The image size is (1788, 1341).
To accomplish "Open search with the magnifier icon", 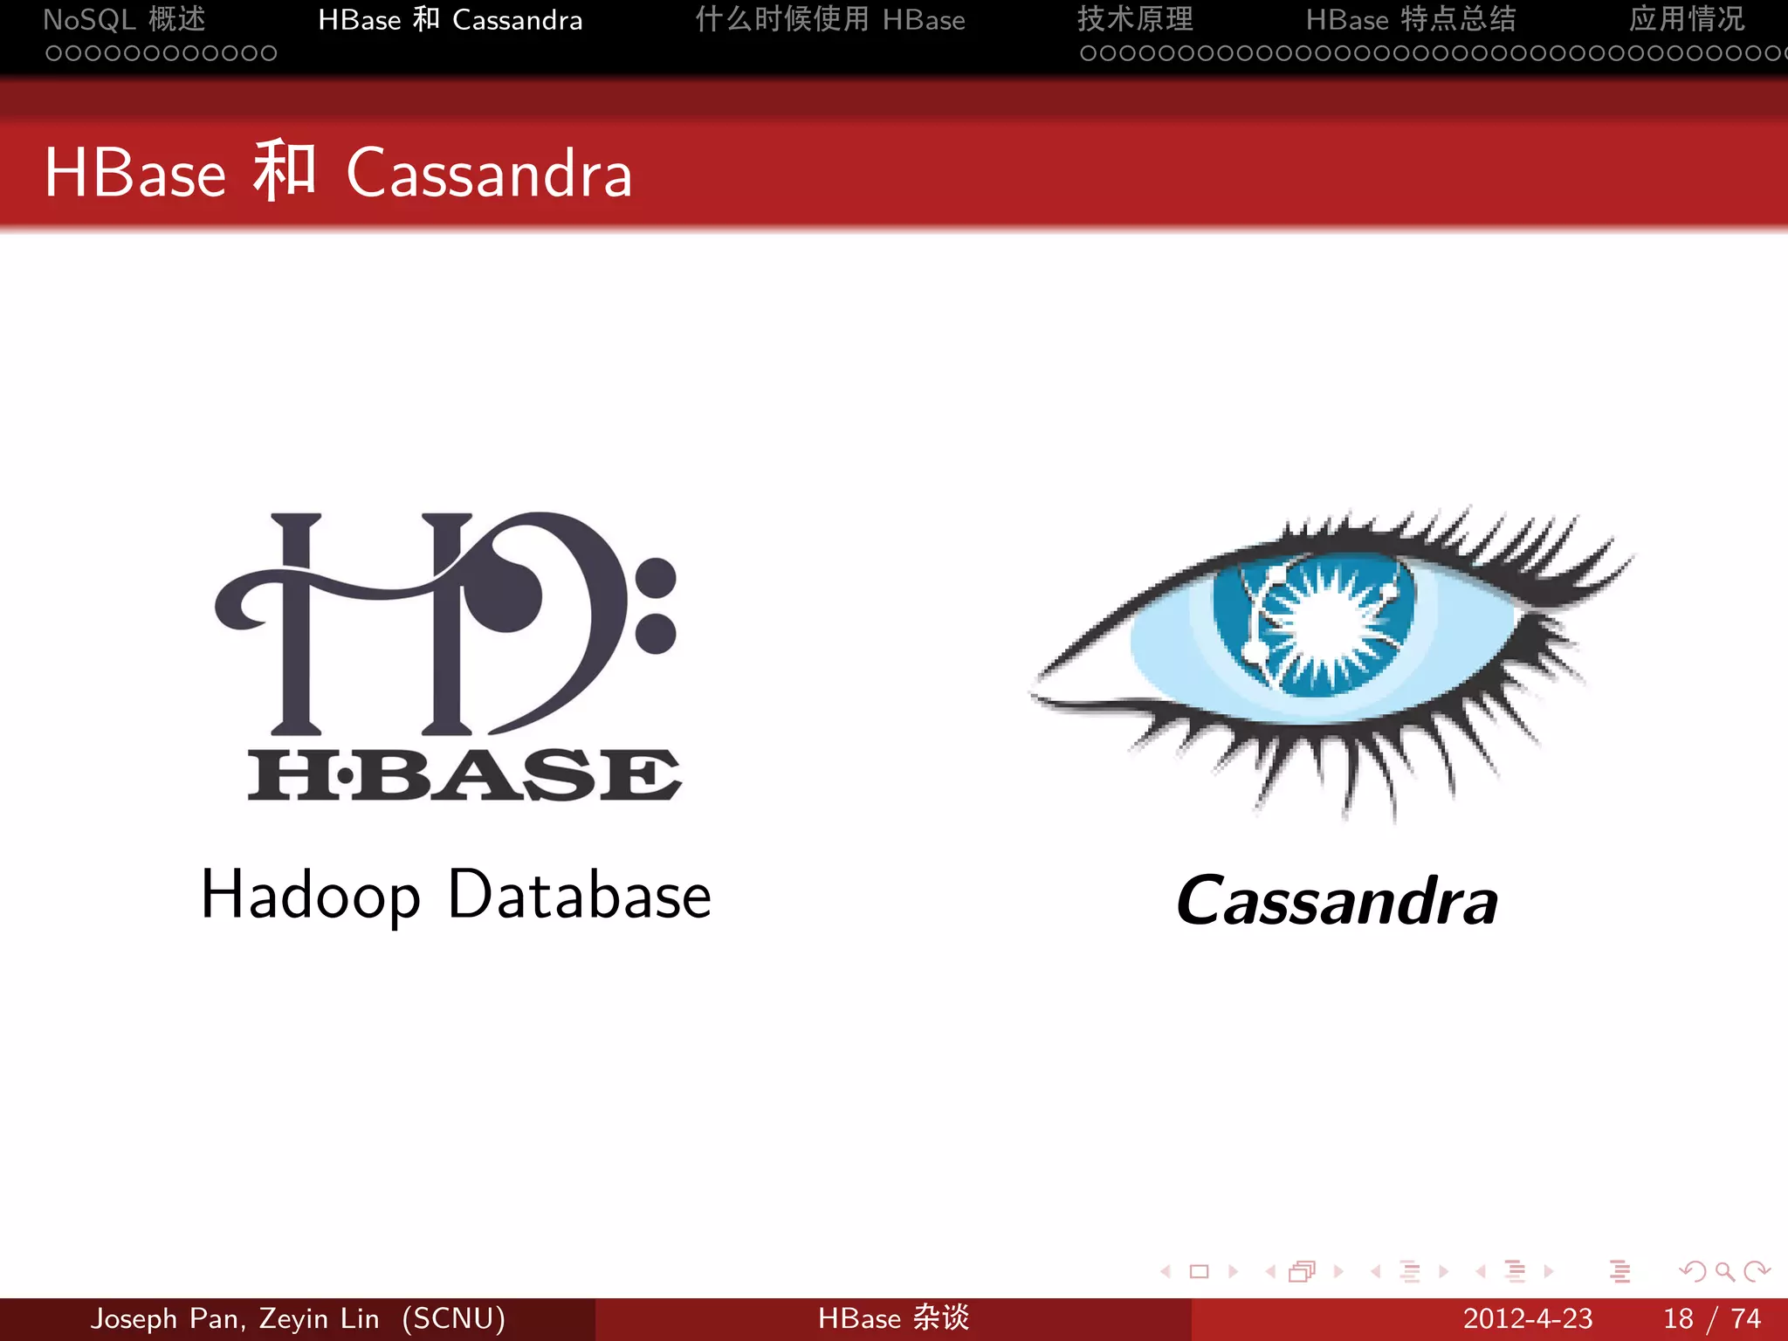I will coord(1725,1271).
